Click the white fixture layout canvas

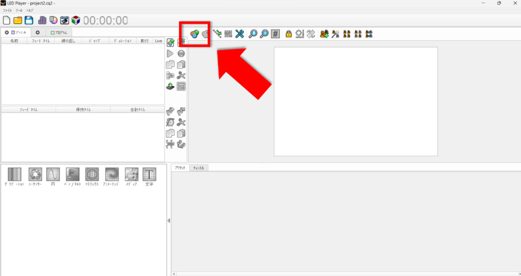click(356, 101)
